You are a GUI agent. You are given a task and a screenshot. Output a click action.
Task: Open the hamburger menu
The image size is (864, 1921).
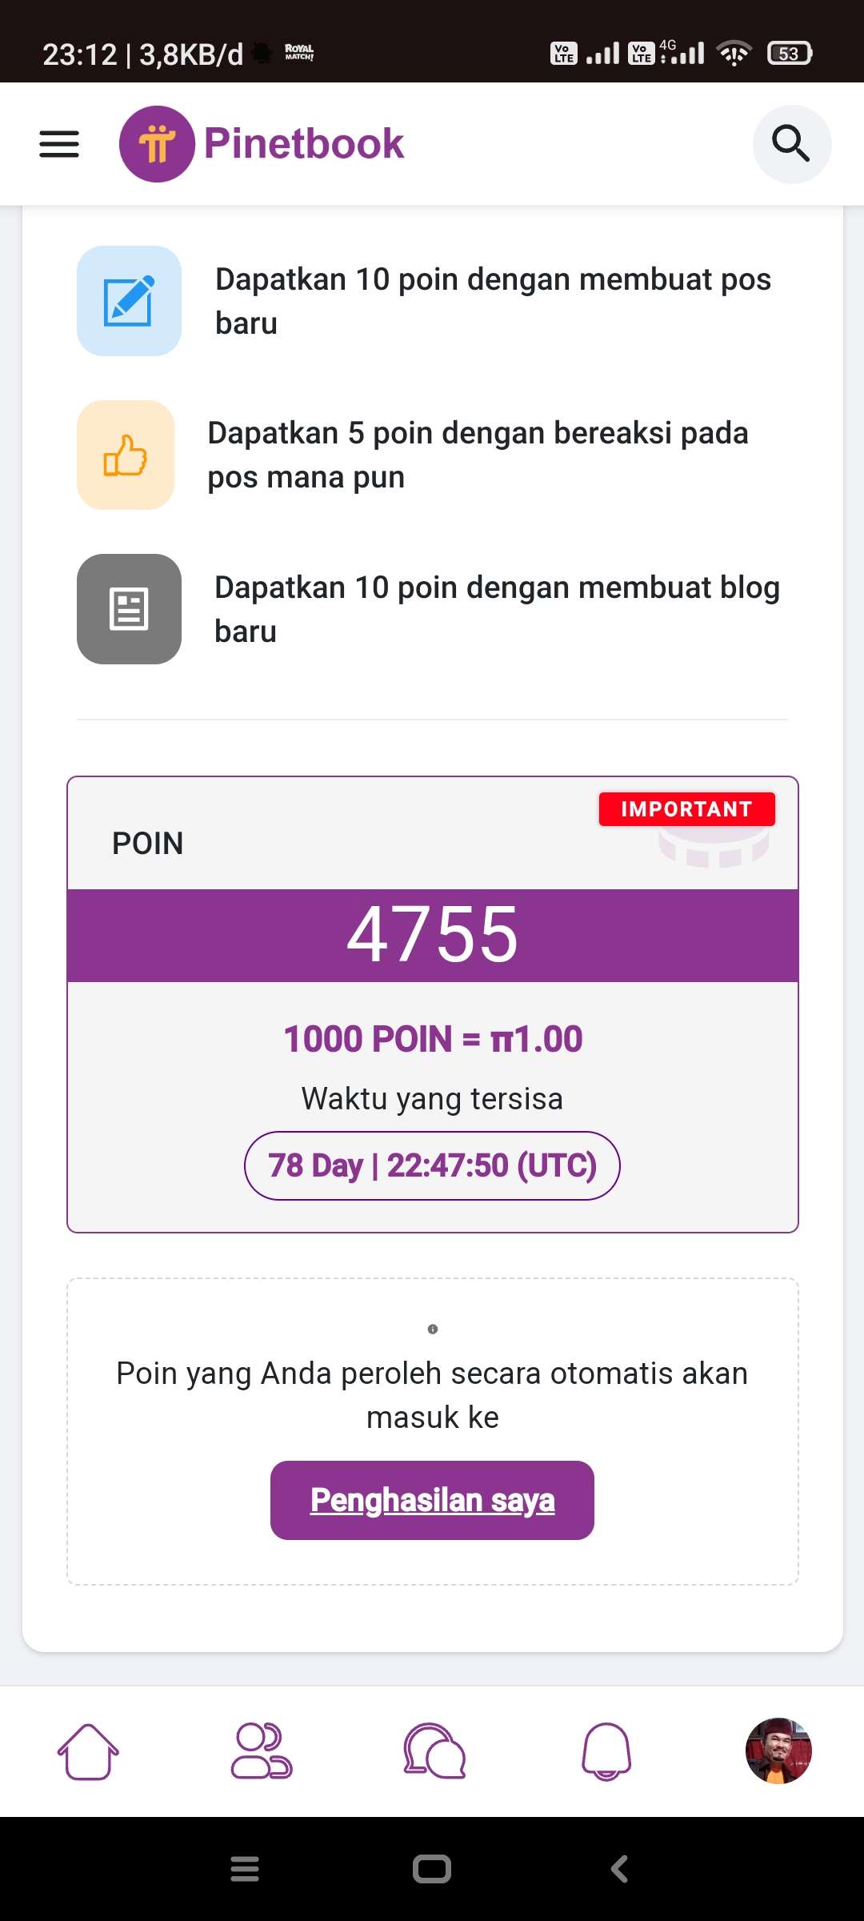(59, 144)
